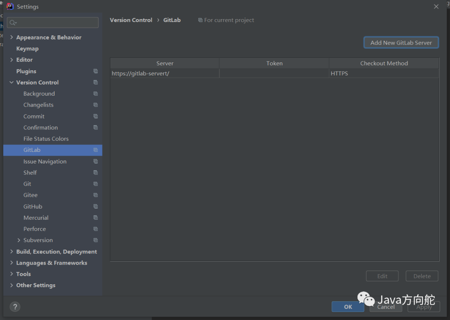The image size is (450, 320).
Task: Click the project-level icon next to GitHub
Action: pos(95,206)
